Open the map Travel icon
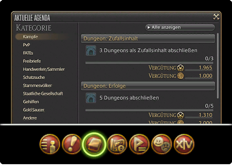 [117, 144]
